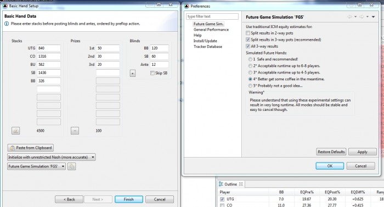Image resolution: width=384 pixels, height=207 pixels.
Task: Uncheck Split results in 3-way pots
Action: (248, 40)
